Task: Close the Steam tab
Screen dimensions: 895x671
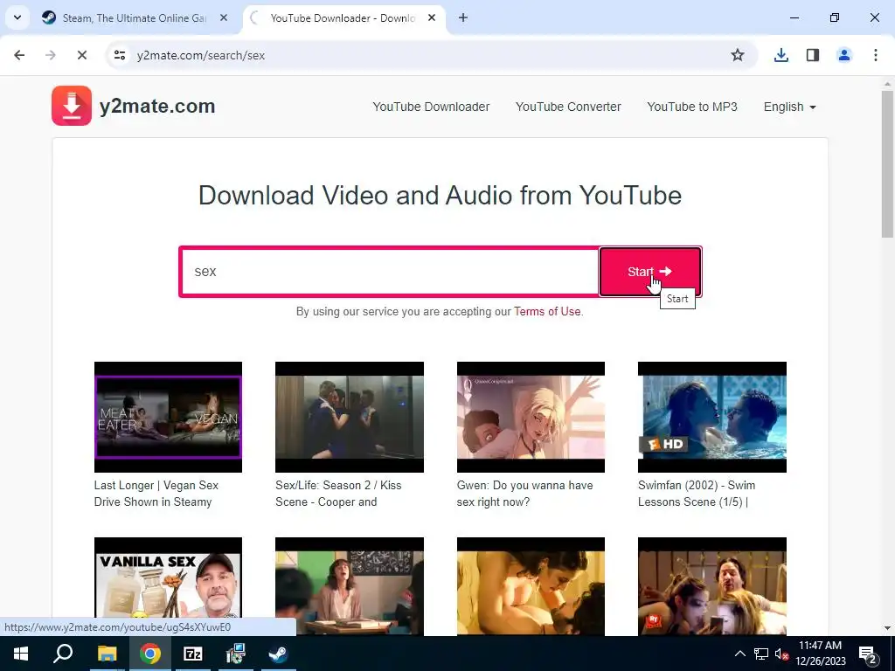Action: pos(224,17)
